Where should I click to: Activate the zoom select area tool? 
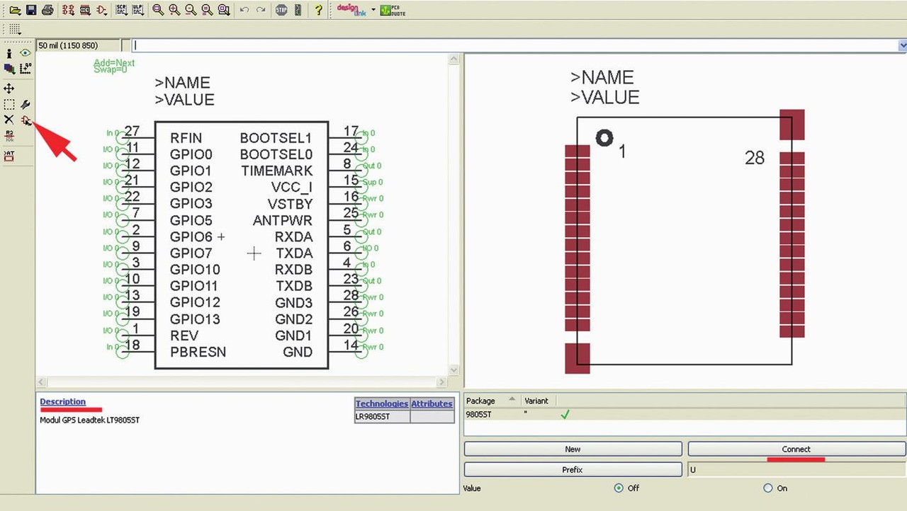224,10
